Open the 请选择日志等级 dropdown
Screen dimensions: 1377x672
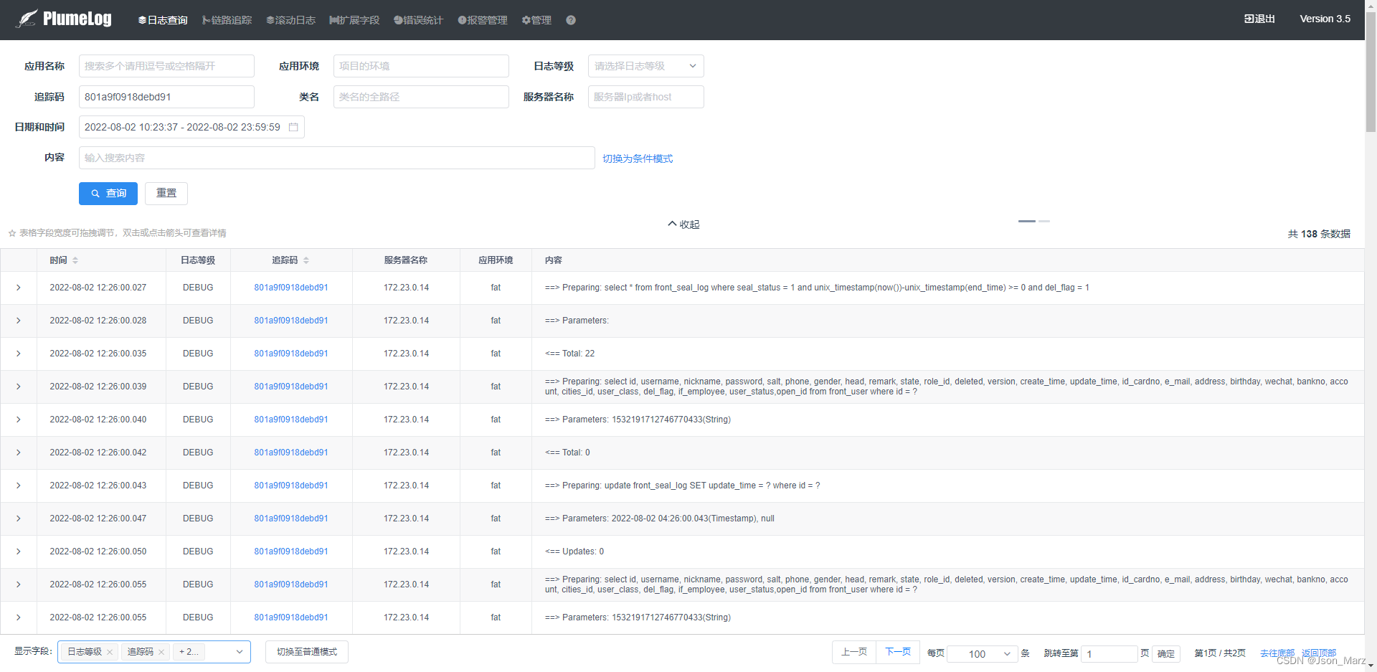pos(645,65)
